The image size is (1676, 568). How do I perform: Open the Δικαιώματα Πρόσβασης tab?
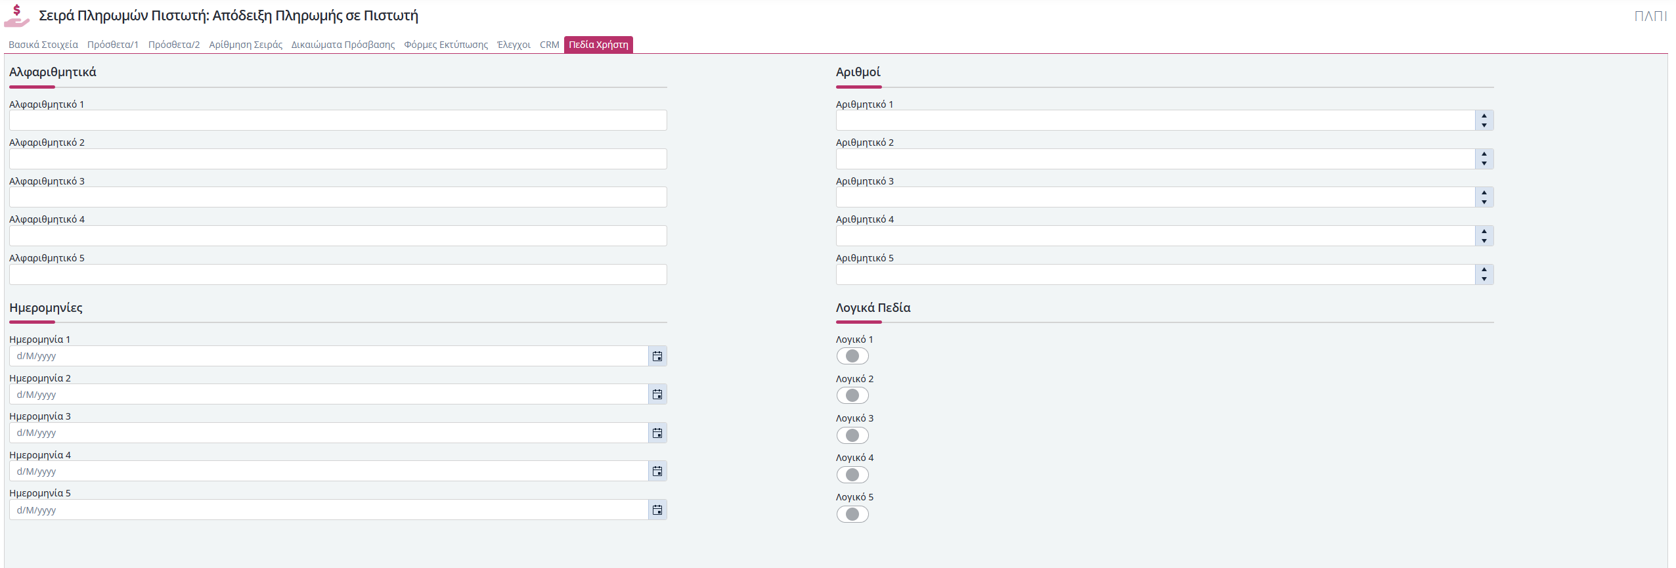(x=343, y=45)
